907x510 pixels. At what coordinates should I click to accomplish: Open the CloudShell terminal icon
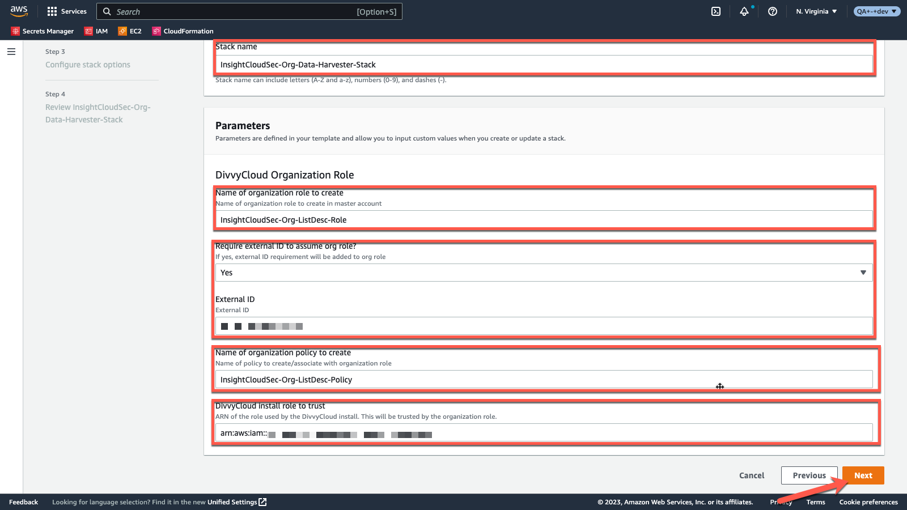(x=716, y=11)
